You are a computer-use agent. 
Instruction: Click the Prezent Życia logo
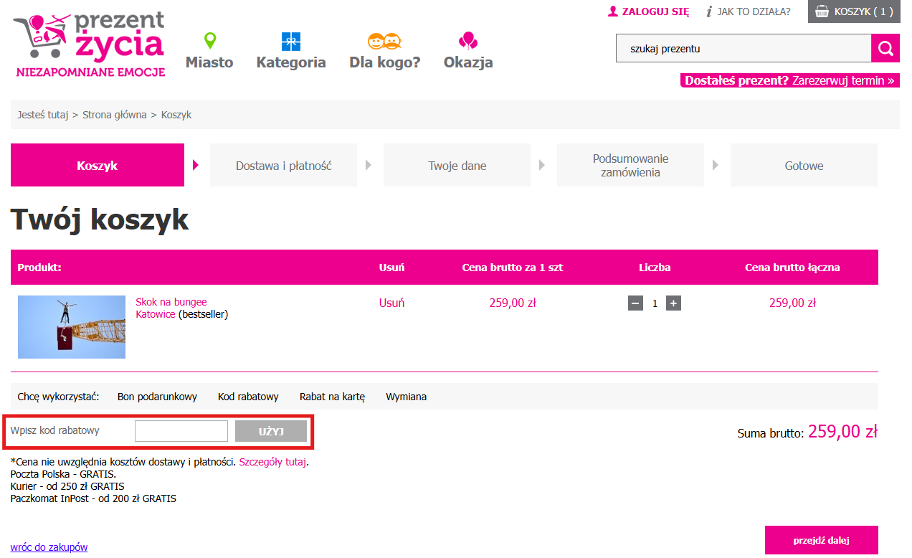[89, 44]
